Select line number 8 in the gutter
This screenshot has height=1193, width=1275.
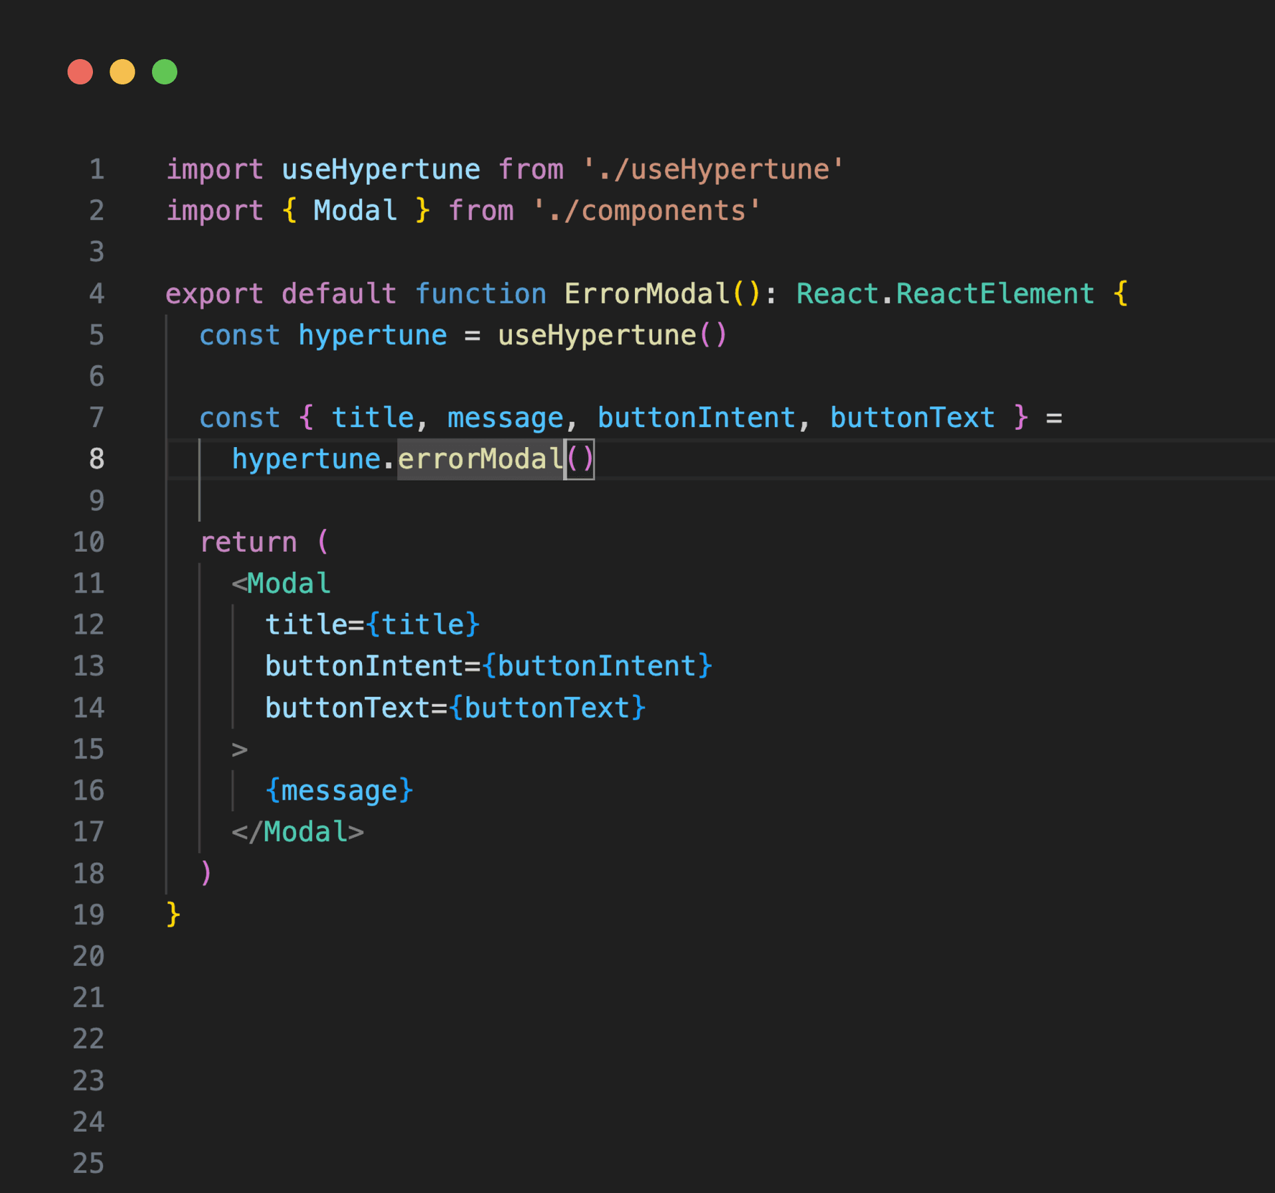pyautogui.click(x=96, y=458)
